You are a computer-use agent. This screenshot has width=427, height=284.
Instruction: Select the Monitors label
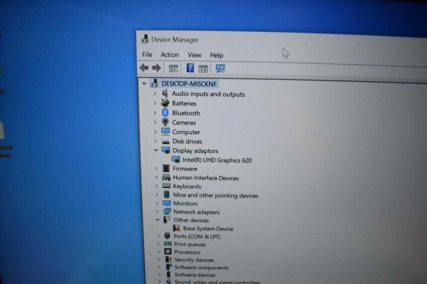(x=185, y=204)
